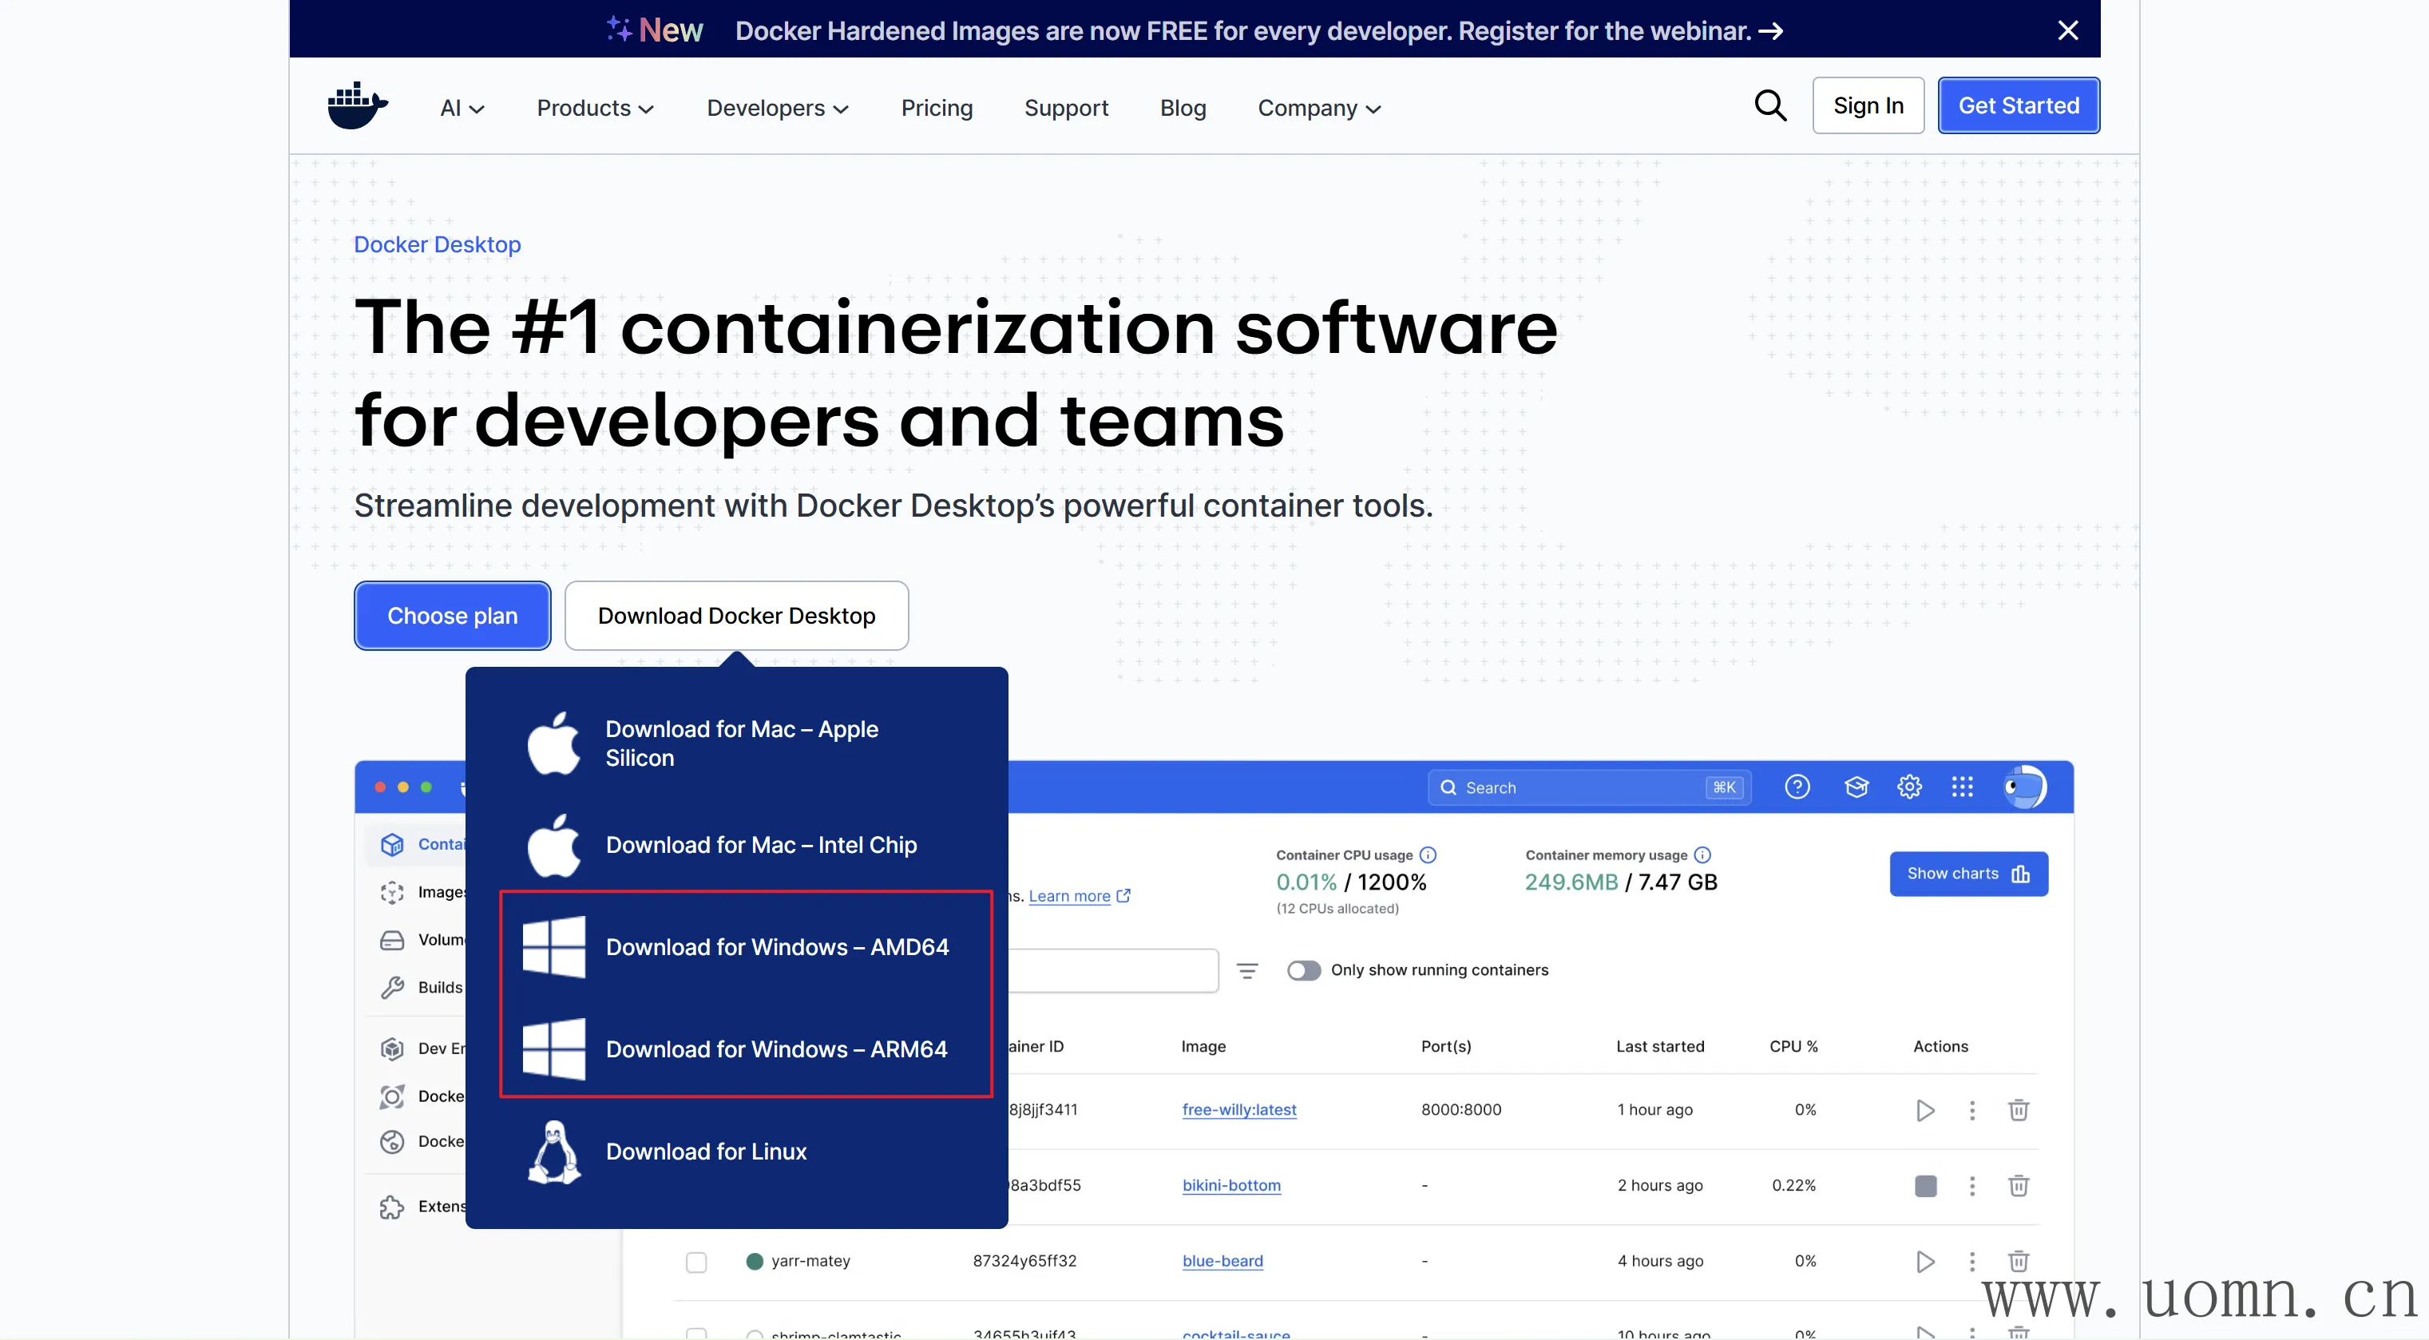Image resolution: width=2429 pixels, height=1340 pixels.
Task: Choose Download for Linux option
Action: pos(705,1152)
